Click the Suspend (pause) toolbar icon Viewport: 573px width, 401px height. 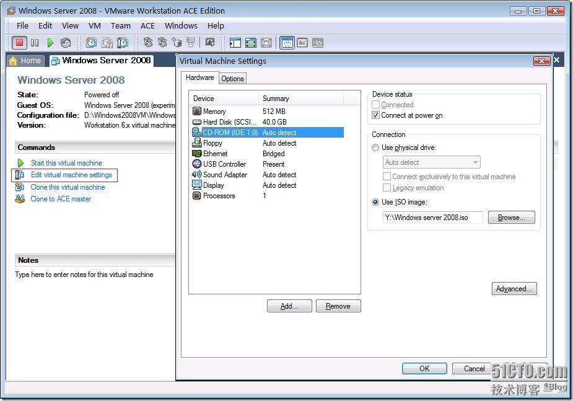tap(35, 43)
